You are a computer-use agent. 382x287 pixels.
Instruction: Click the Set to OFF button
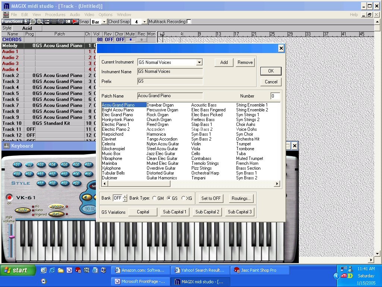click(x=211, y=198)
